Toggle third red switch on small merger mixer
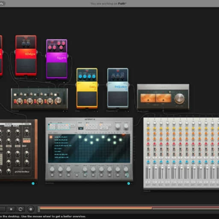The image size is (219, 219). [35, 101]
